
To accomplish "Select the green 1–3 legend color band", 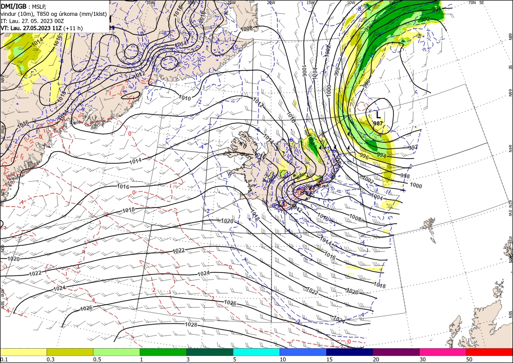I will [163, 352].
